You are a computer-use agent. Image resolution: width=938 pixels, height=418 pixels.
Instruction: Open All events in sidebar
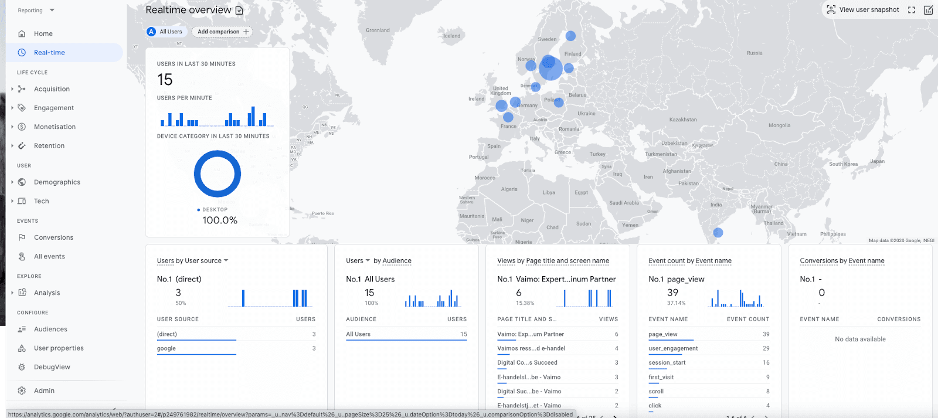[x=49, y=257]
